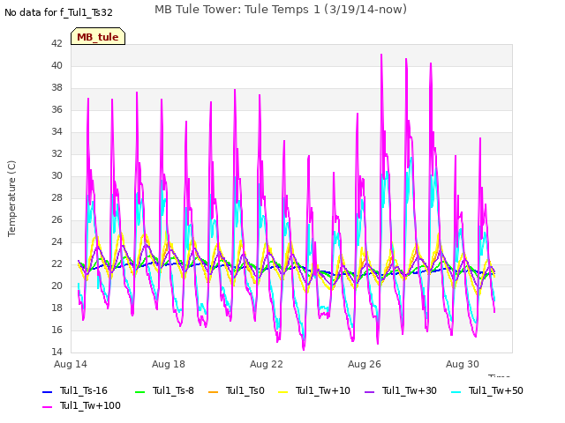Select the Tul1_Ts-8 legend label
This screenshot has height=423, width=565.
(173, 390)
